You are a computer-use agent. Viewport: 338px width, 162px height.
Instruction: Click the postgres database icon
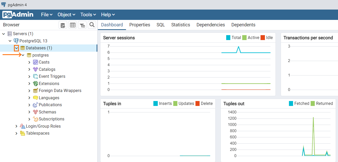(x=29, y=55)
